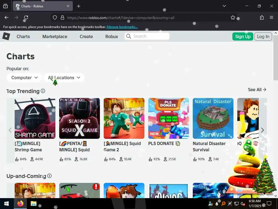Open the Robux navigation item

click(112, 36)
